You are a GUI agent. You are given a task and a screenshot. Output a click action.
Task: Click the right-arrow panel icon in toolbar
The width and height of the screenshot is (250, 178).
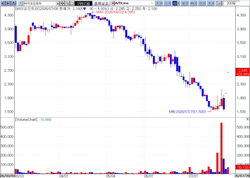8,3
